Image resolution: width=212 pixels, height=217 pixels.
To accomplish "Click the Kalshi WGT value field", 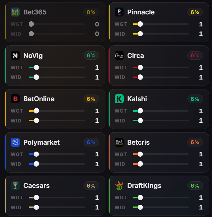I will 201,111.
